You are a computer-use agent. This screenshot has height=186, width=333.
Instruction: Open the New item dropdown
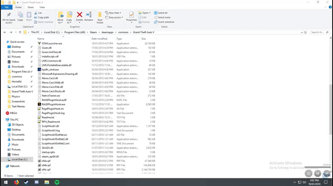point(113,13)
